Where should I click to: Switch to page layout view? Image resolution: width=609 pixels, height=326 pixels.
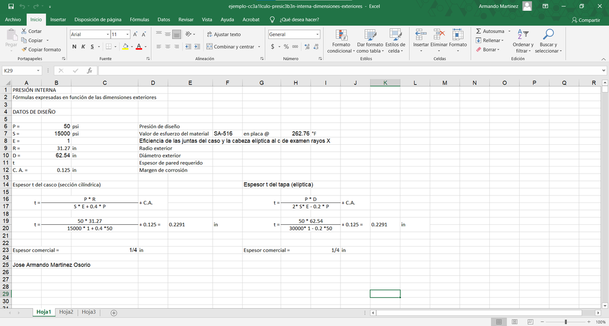(514, 321)
